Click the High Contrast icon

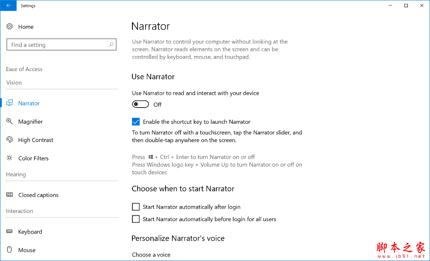click(9, 140)
